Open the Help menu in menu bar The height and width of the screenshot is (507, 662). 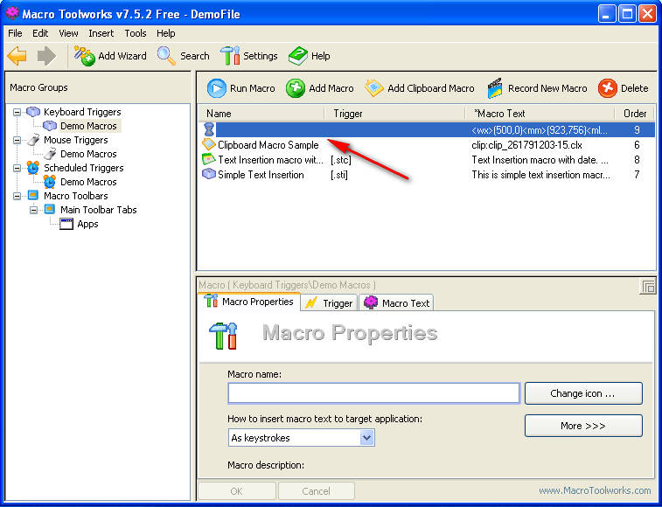pos(166,33)
